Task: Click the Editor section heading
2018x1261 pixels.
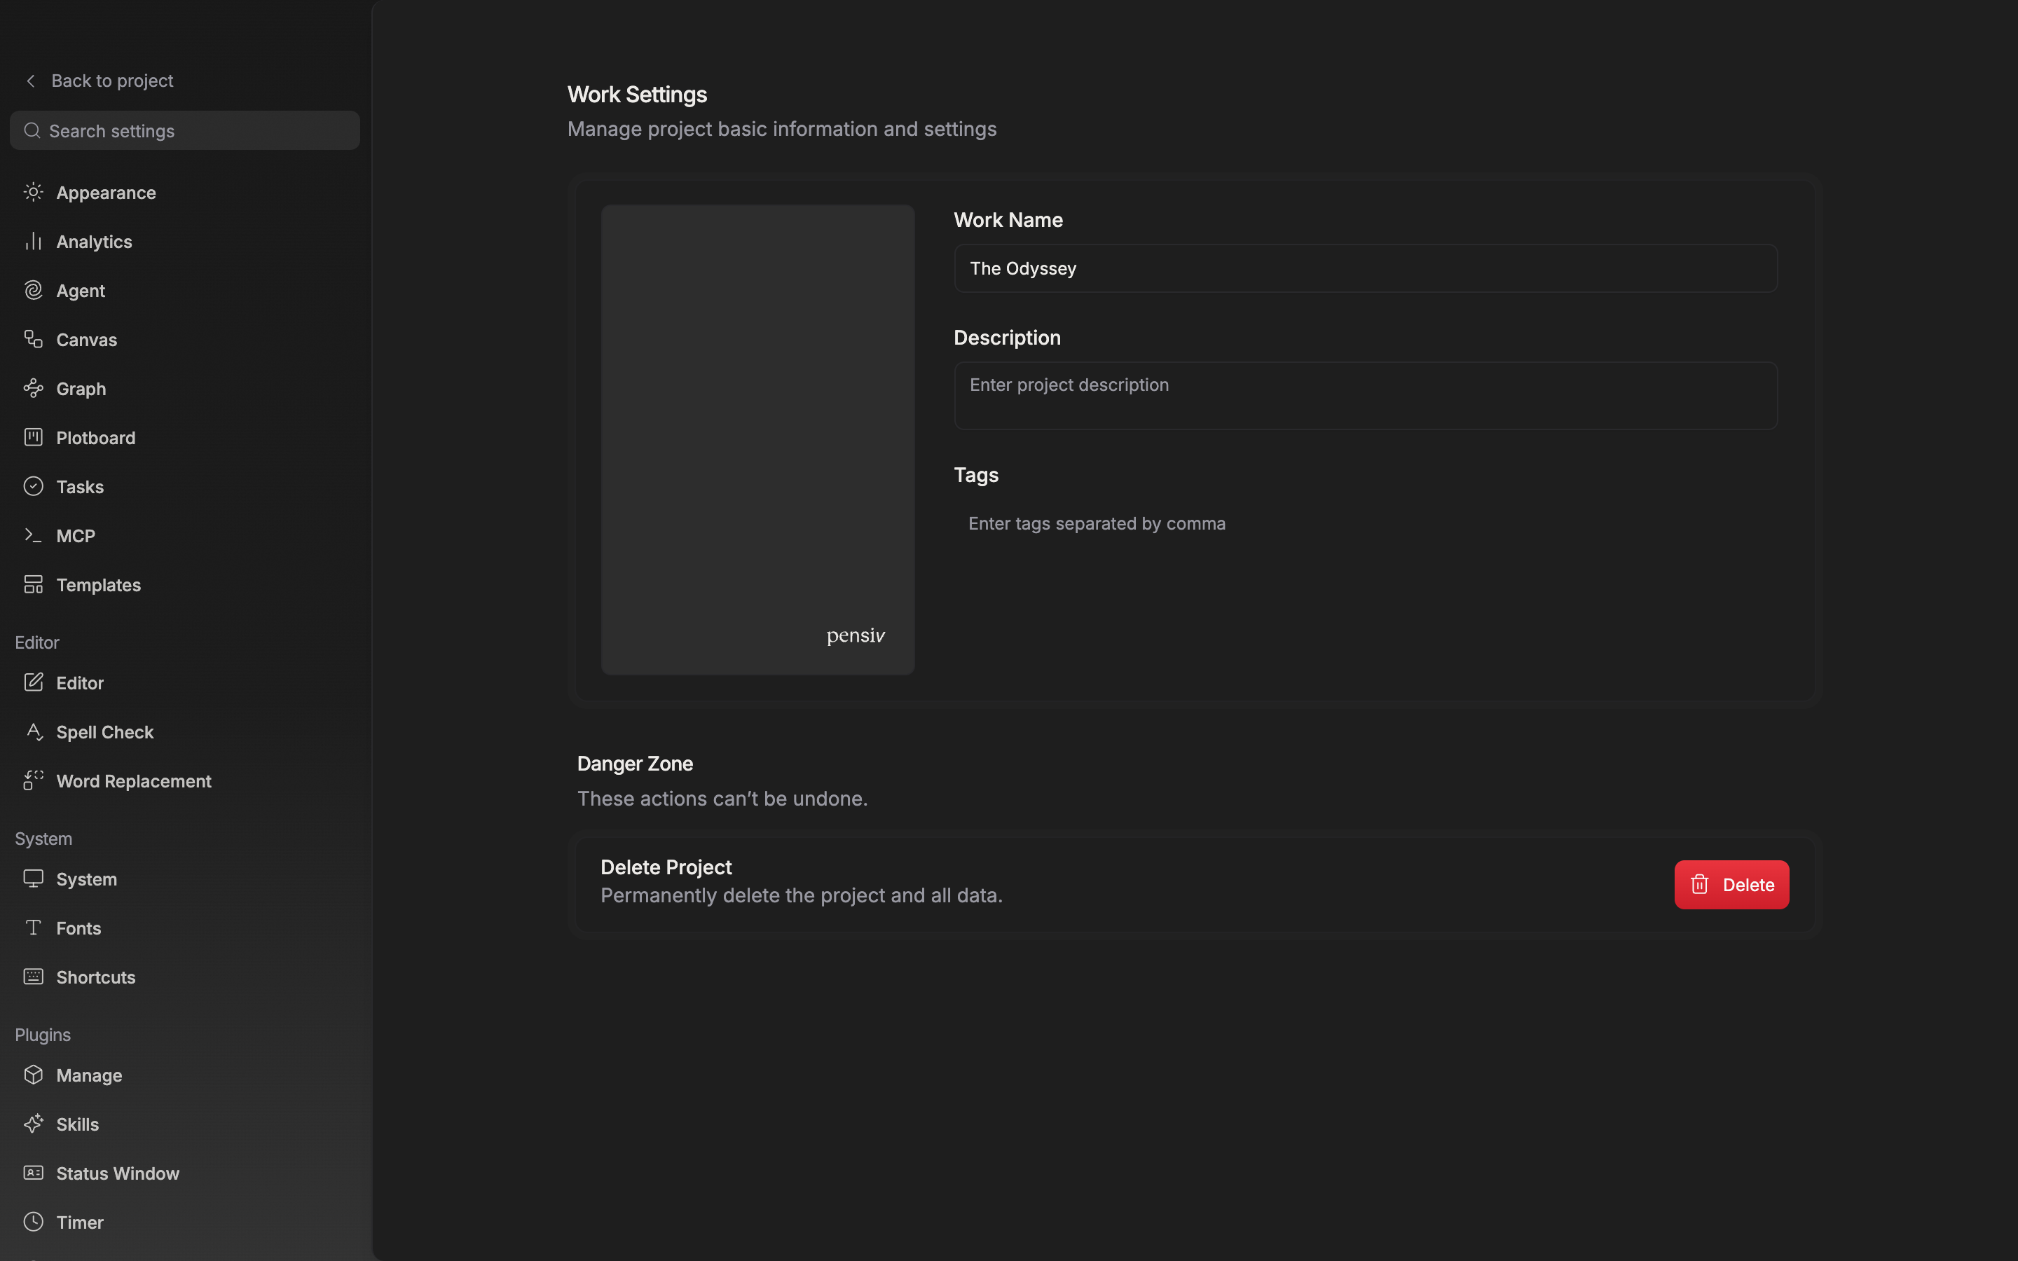Action: [36, 642]
